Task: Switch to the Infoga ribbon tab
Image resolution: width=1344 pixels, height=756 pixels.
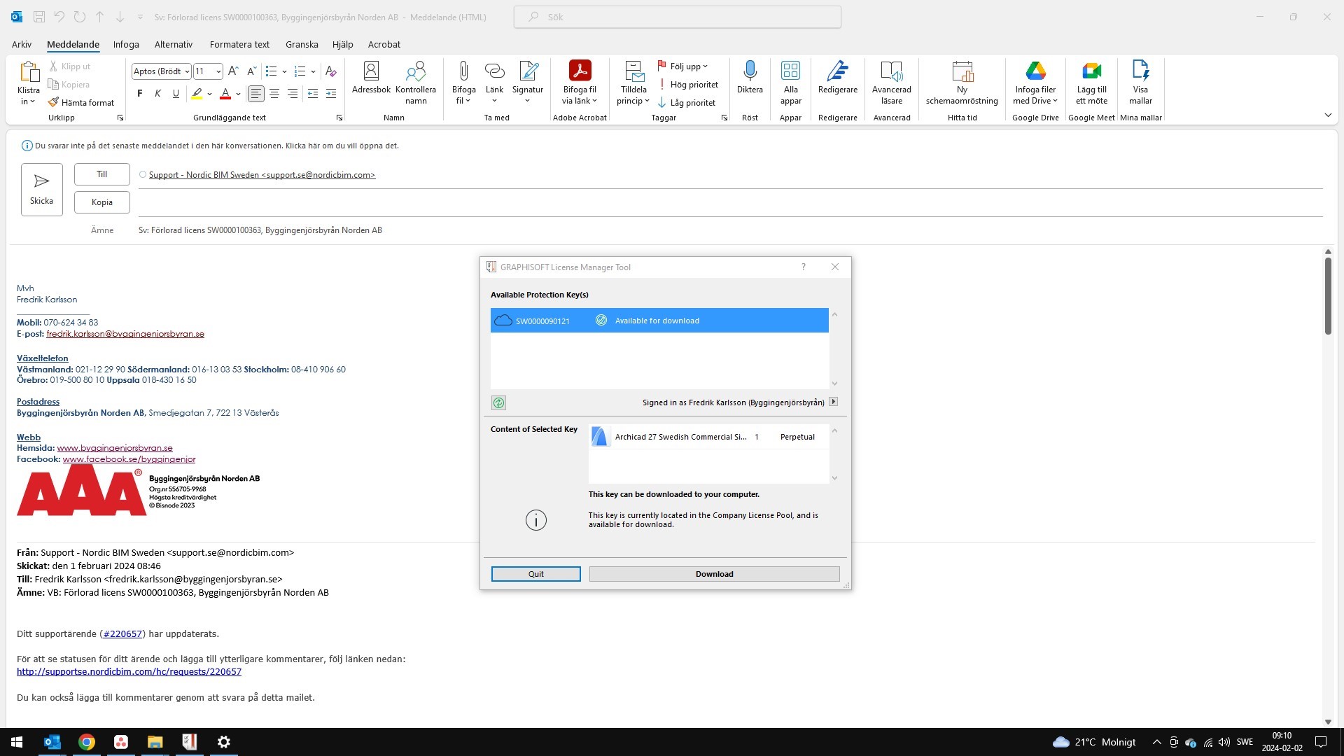Action: click(126, 44)
